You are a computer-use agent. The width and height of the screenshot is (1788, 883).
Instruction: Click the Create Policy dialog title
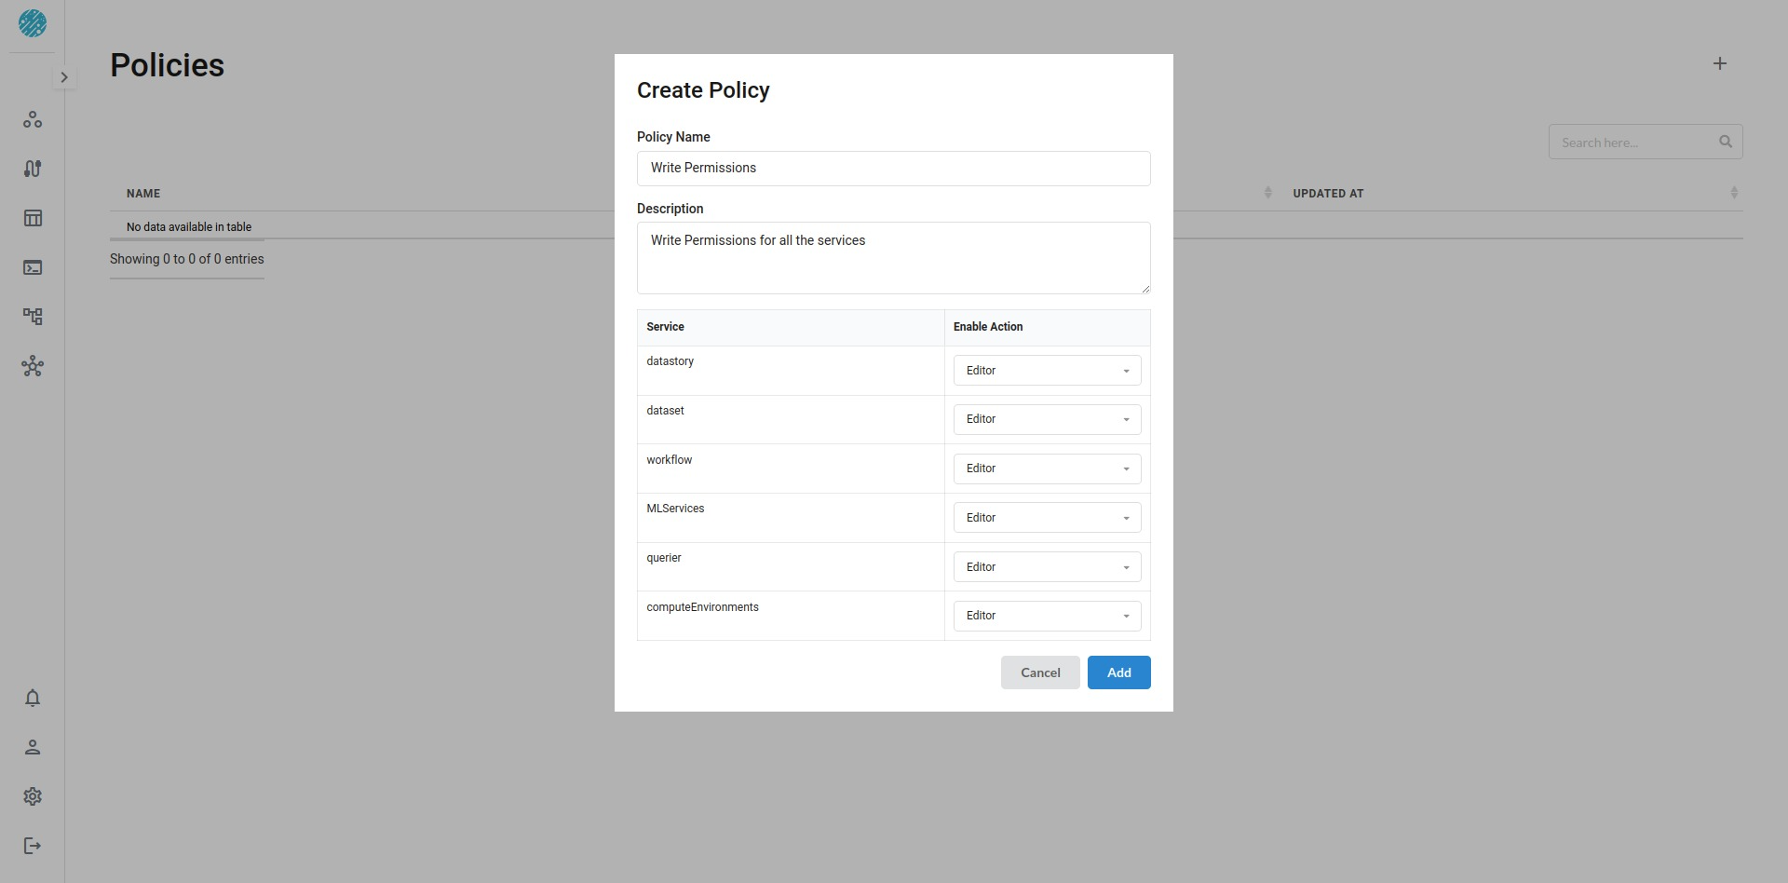(x=703, y=90)
